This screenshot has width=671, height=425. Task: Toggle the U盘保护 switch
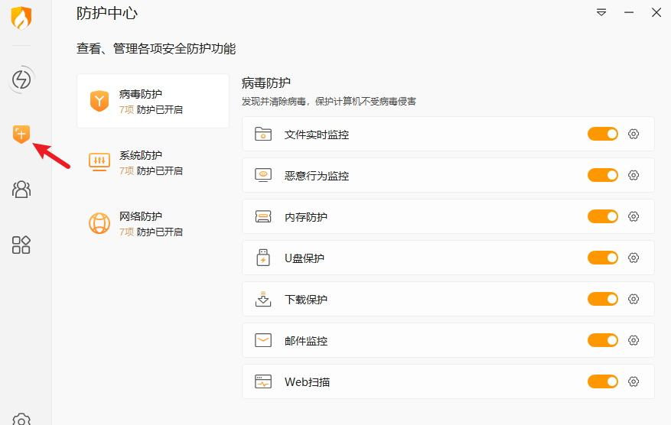point(603,258)
